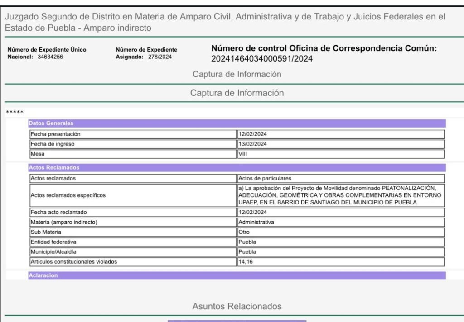The image size is (464, 322).
Task: Expand the Actos Reclamados section header
Action: 237,167
